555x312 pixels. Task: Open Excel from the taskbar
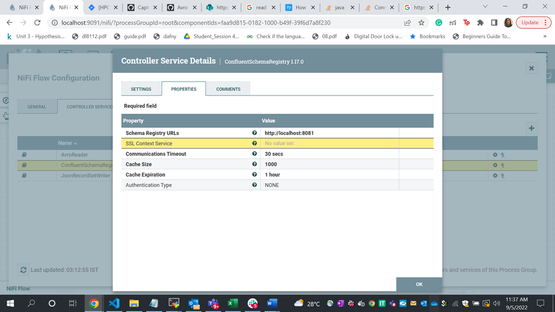[x=233, y=303]
